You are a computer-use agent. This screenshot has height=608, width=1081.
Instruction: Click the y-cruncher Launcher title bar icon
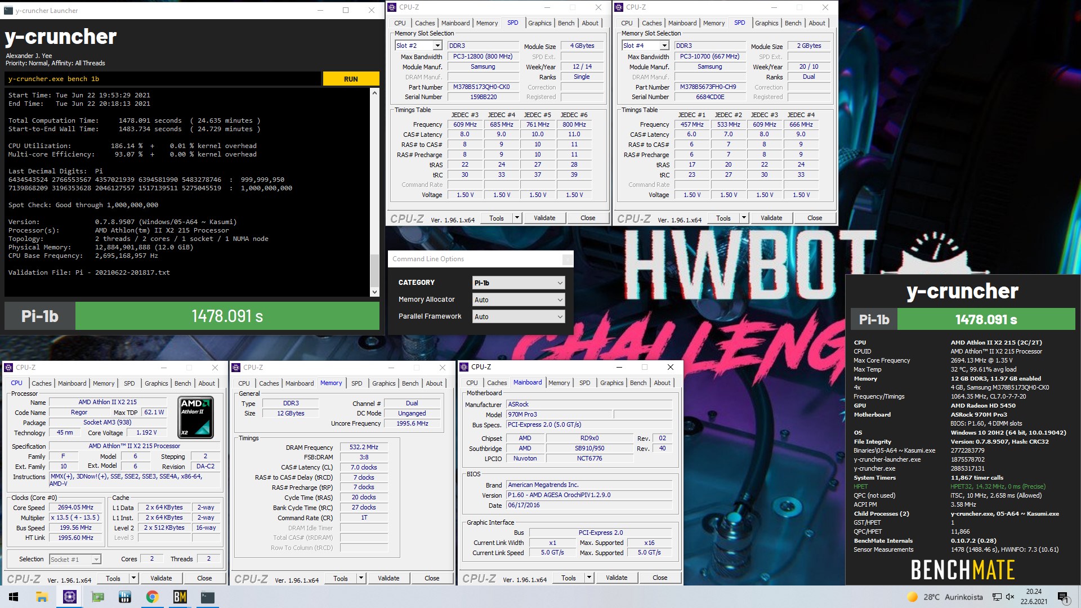[x=8, y=10]
